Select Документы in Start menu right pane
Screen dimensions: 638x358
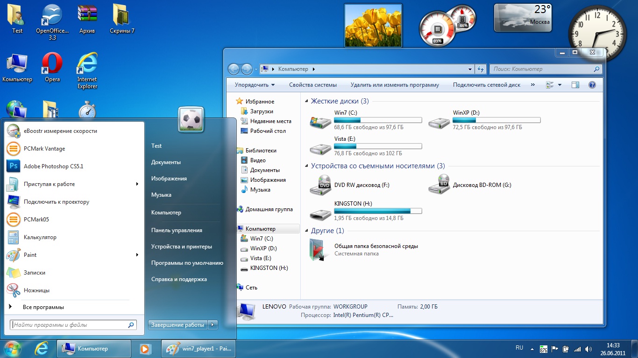(166, 162)
